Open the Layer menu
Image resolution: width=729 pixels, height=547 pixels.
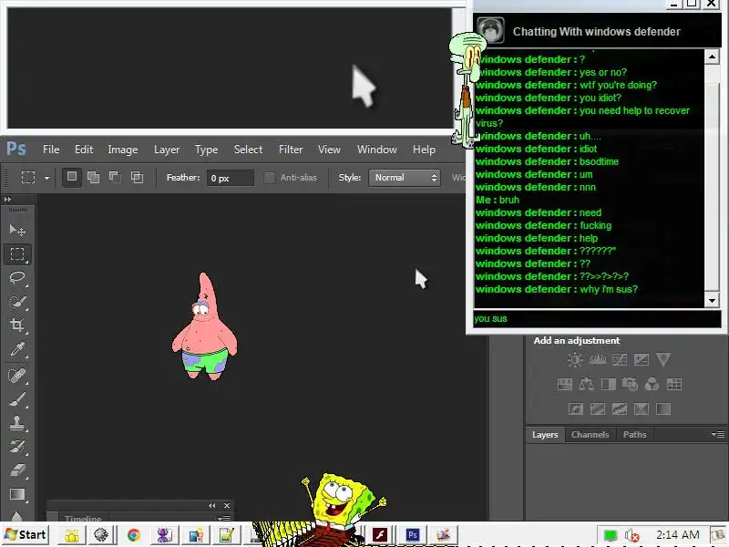pos(167,150)
